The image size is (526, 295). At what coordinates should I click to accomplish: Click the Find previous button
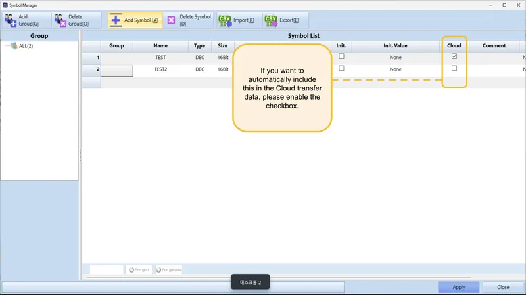coord(169,269)
